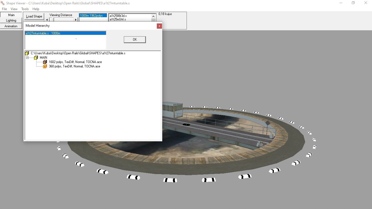Click the Viewing Distance slider thumb

pos(52,20)
